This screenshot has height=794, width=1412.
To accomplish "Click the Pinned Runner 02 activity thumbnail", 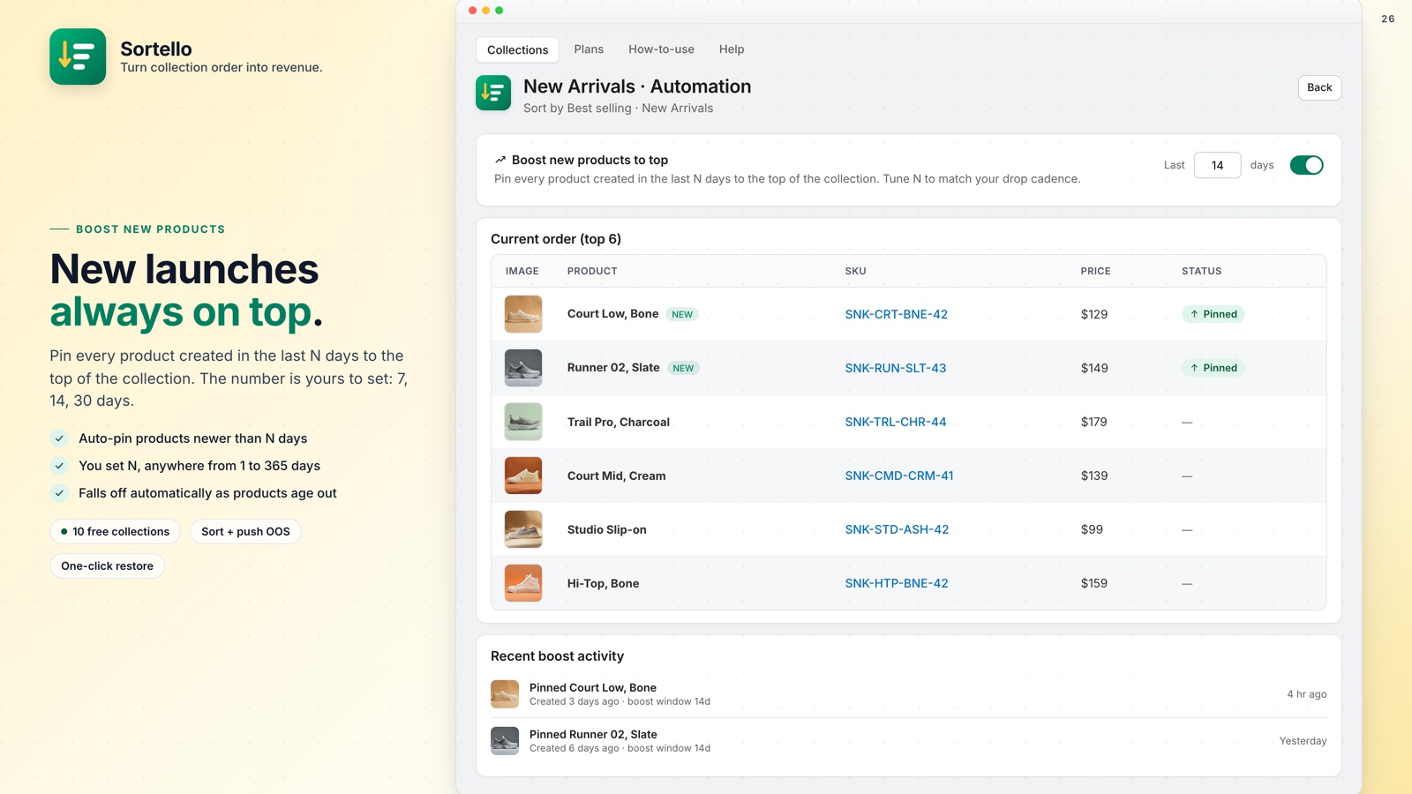I will click(505, 741).
